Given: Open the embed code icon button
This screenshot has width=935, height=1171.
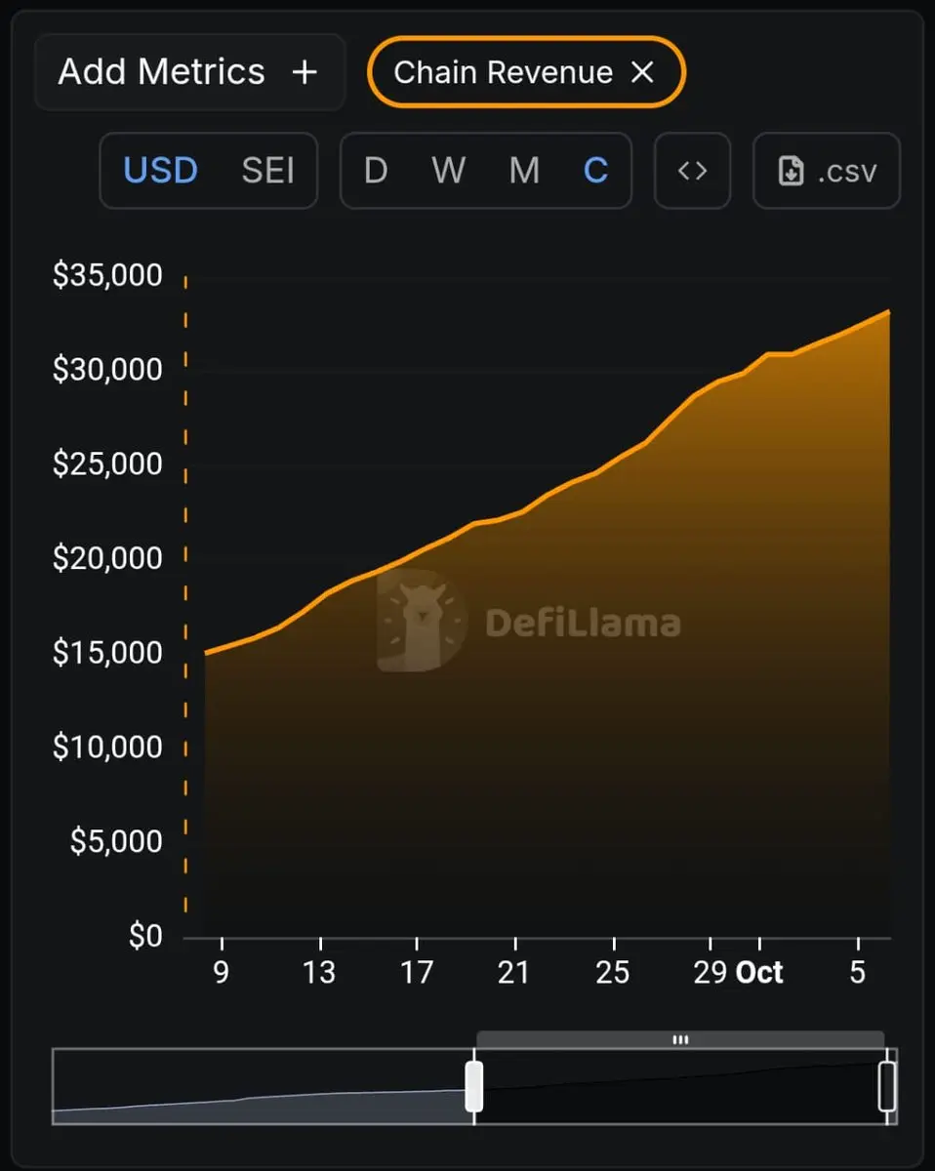Looking at the screenshot, I should click(x=692, y=171).
